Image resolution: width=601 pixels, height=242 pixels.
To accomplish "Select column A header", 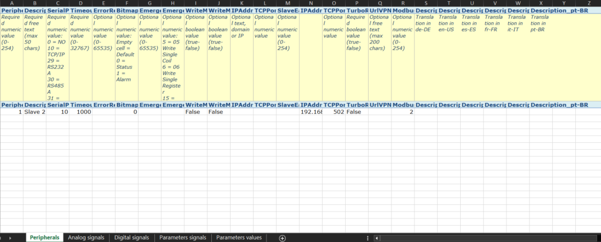I will [12, 3].
